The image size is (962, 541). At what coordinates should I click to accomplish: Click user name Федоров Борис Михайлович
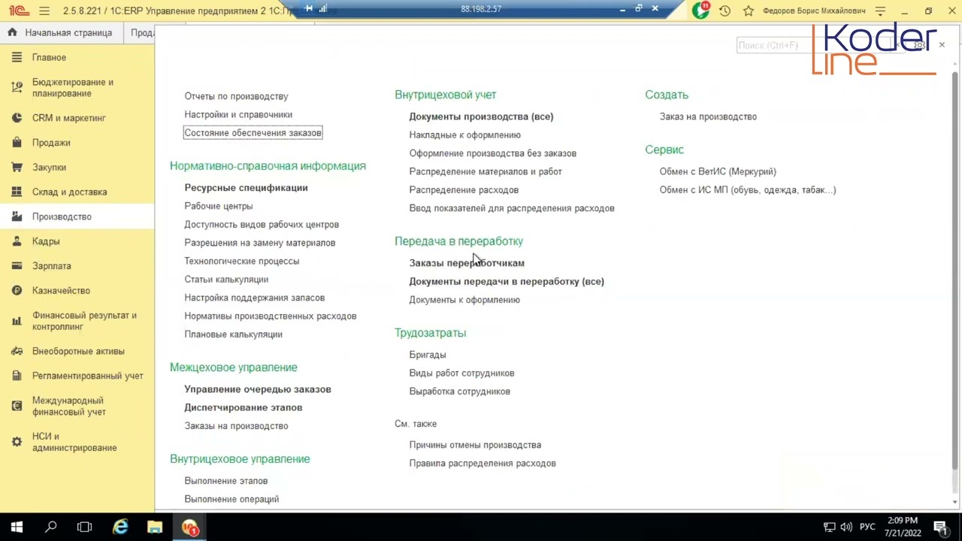(x=814, y=11)
